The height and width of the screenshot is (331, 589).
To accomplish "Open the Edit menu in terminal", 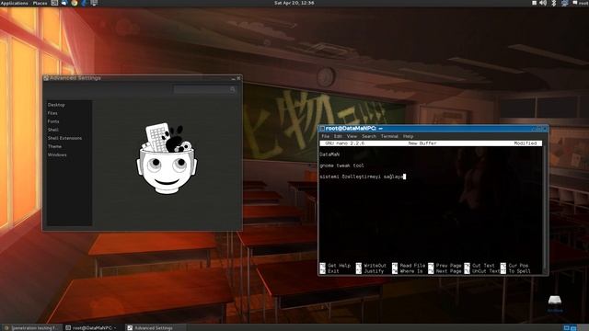I will coord(338,136).
